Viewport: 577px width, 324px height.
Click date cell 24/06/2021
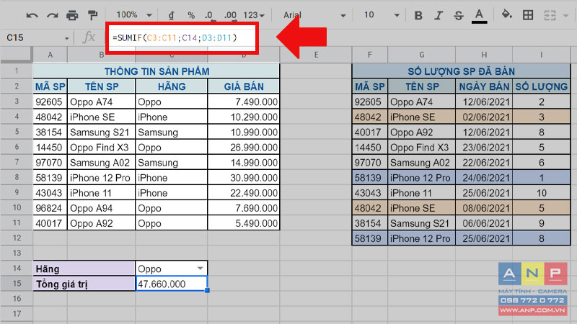point(484,178)
